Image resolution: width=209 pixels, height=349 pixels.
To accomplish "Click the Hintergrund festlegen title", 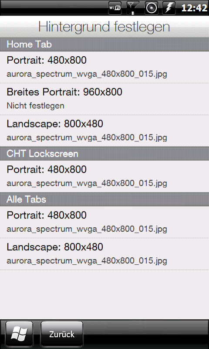I will (x=104, y=27).
